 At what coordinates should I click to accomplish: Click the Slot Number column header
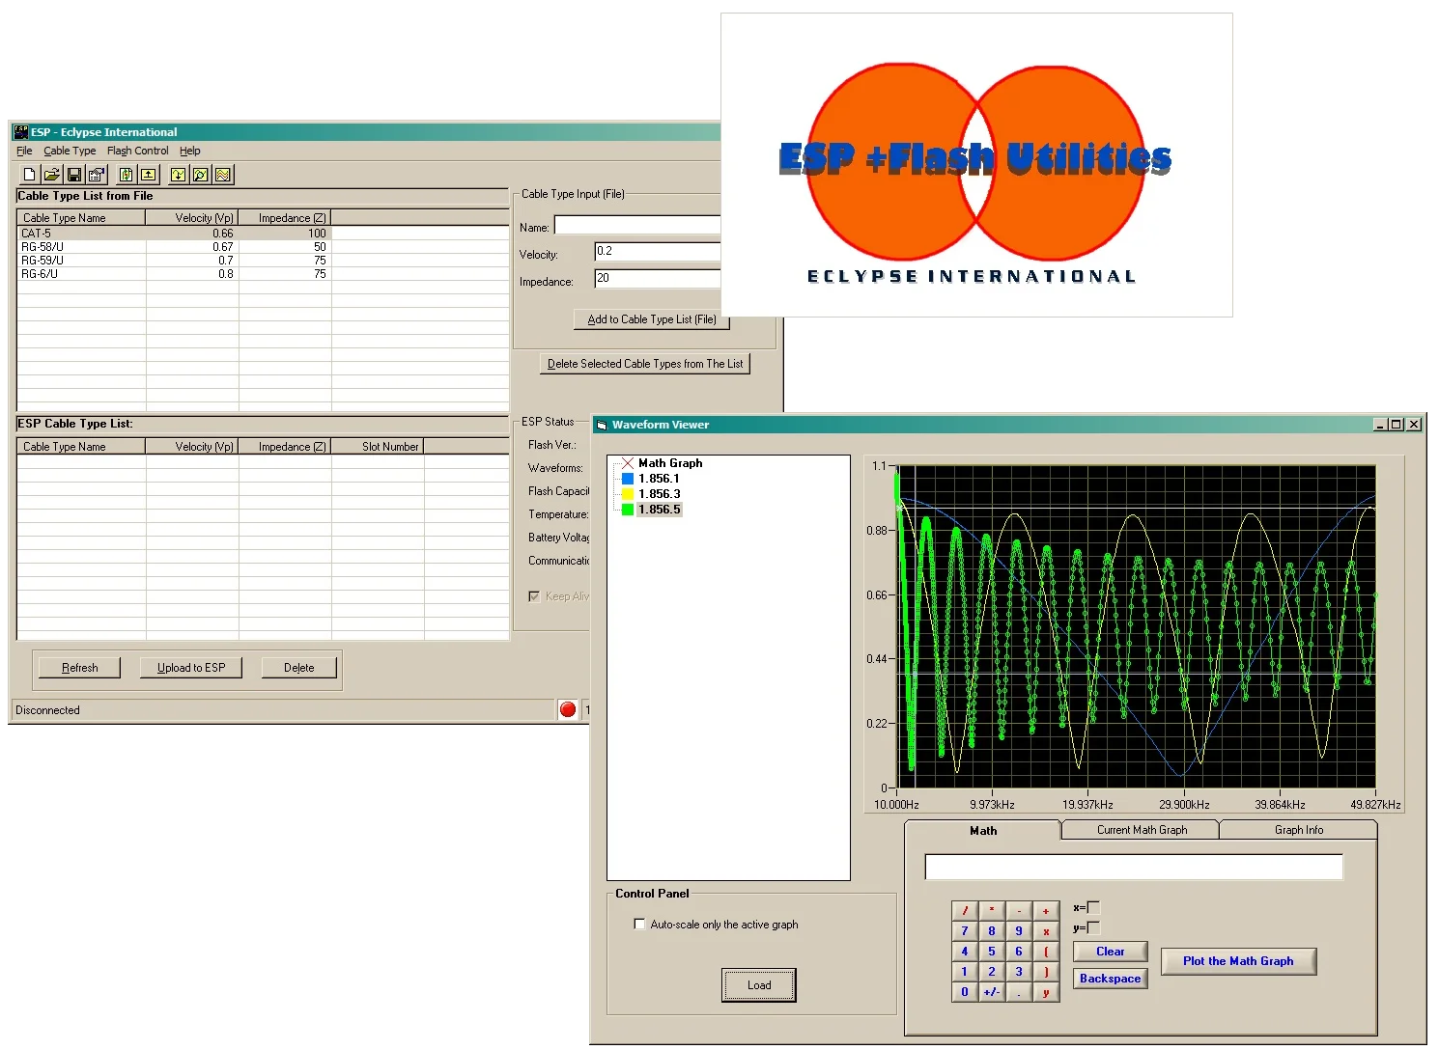coord(378,447)
